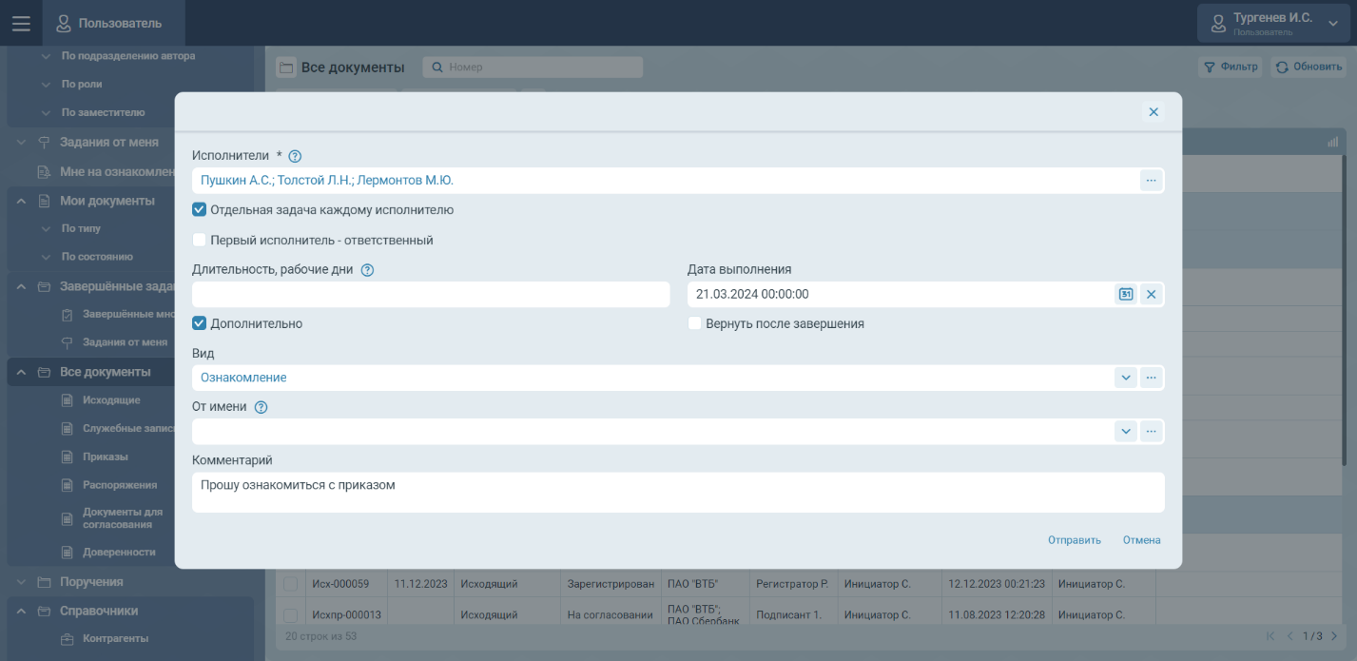Viewport: 1357px width, 661px height.
Task: Uncheck the Дополнительно checkbox
Action: pyautogui.click(x=200, y=323)
